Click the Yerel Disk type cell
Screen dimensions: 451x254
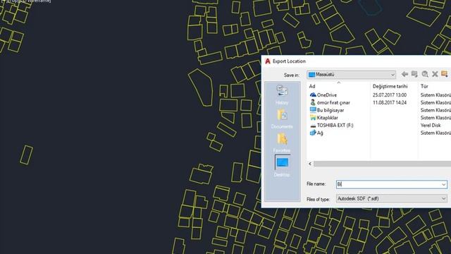[x=431, y=126]
